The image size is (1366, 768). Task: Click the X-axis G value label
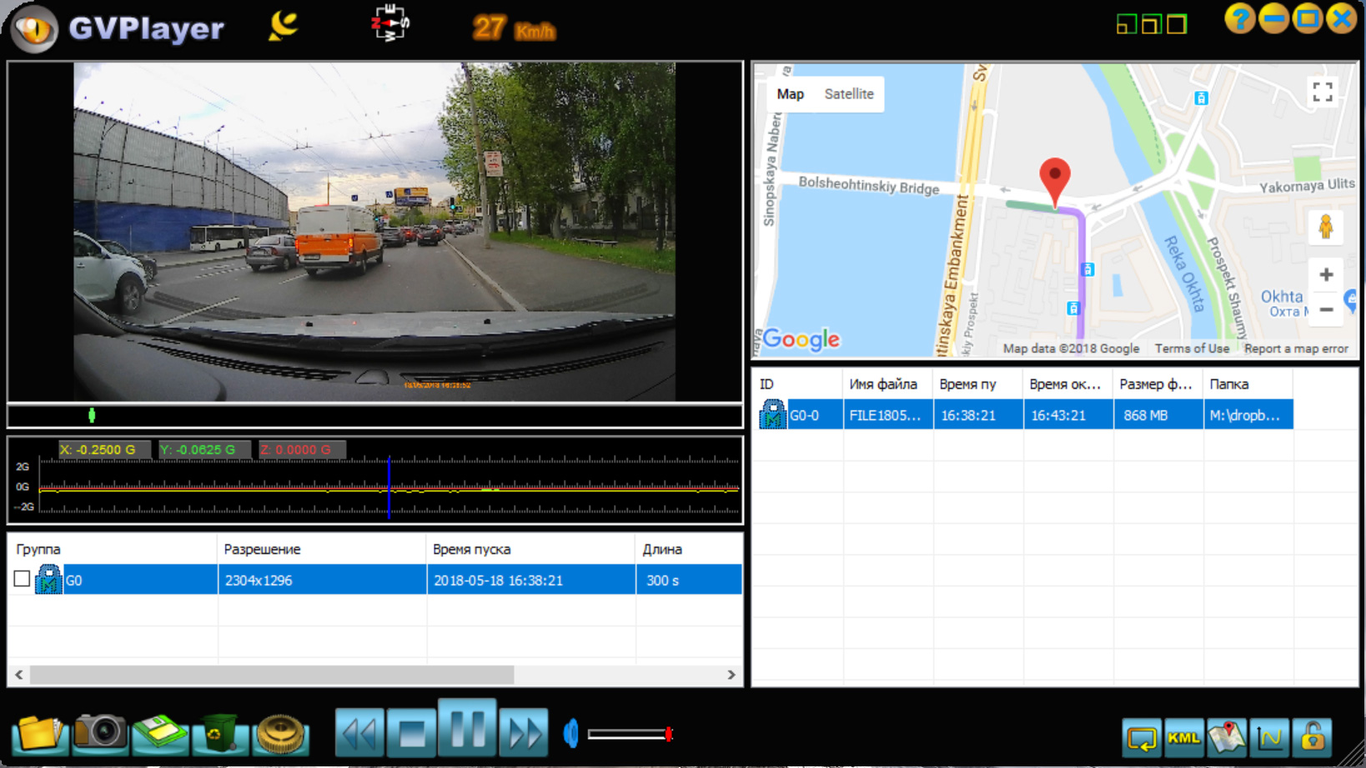tap(104, 449)
